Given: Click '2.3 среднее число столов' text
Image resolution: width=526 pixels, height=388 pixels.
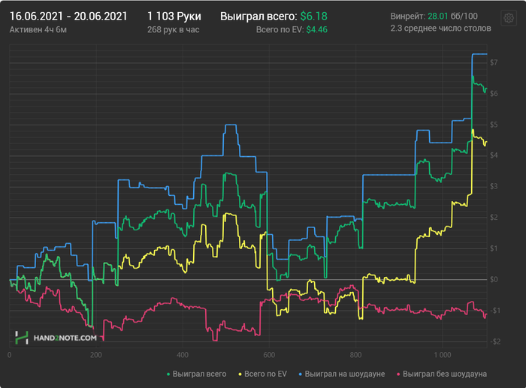Looking at the screenshot, I should 440,29.
